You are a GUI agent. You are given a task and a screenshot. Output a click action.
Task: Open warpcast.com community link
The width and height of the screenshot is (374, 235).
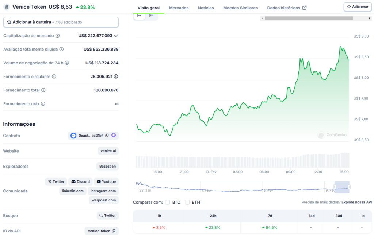coord(104,200)
